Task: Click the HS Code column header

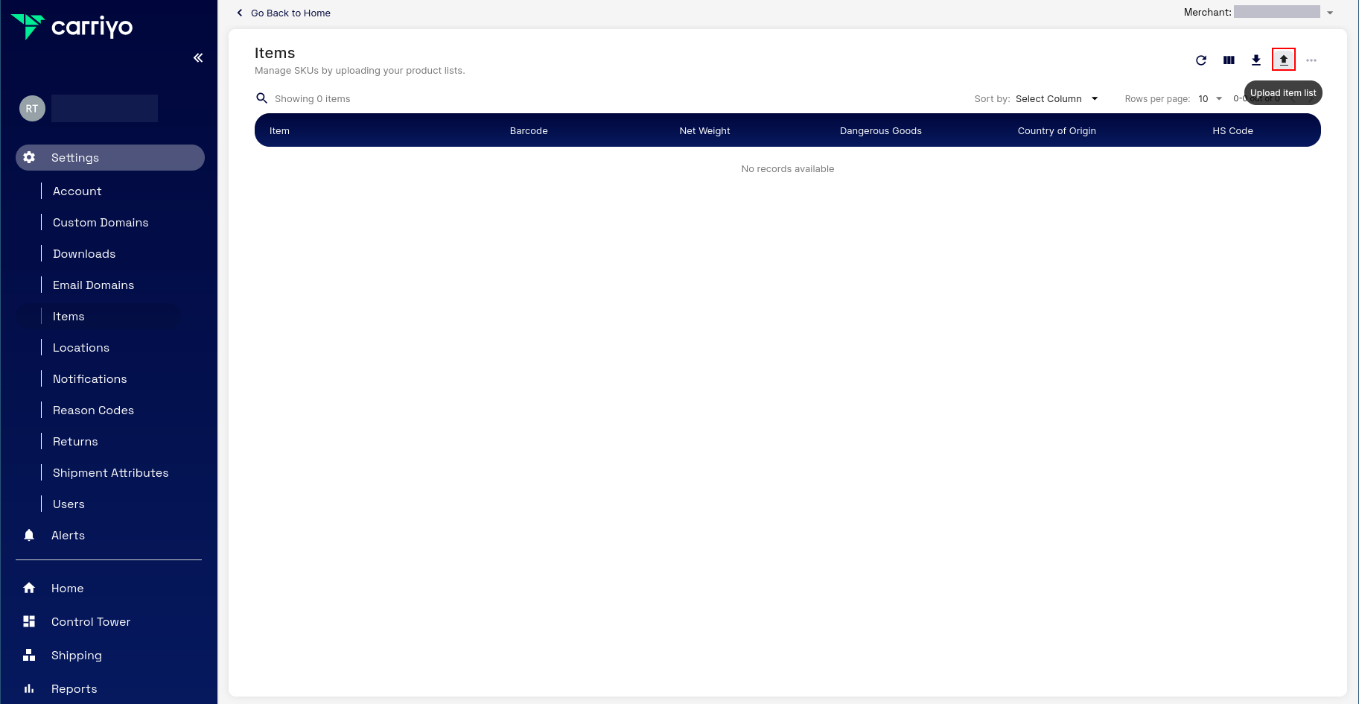Action: tap(1232, 130)
